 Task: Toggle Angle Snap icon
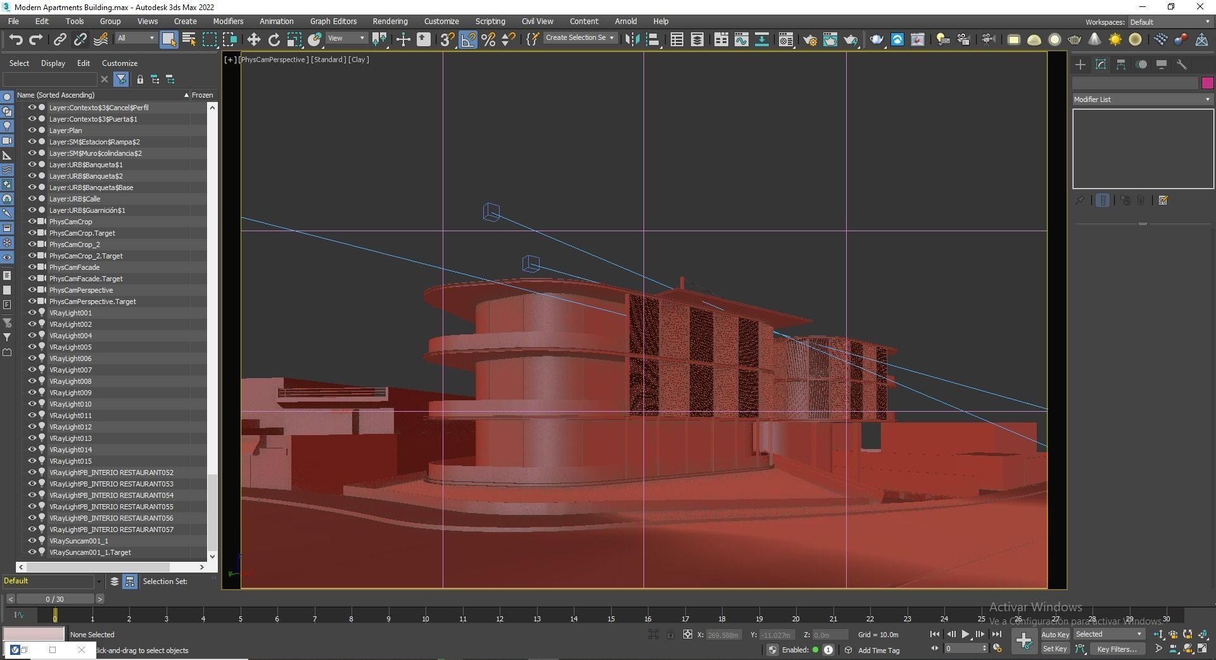coord(468,39)
